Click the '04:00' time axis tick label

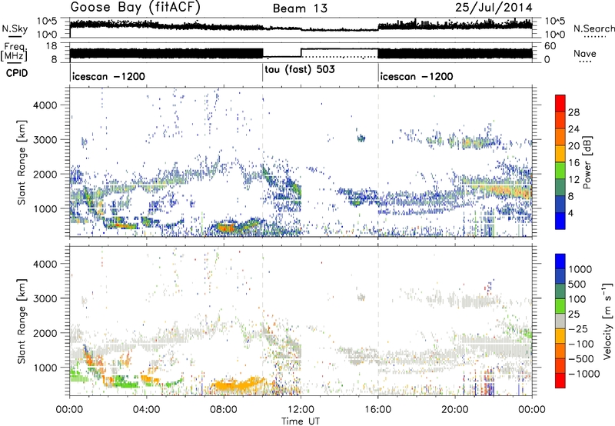pos(146,410)
